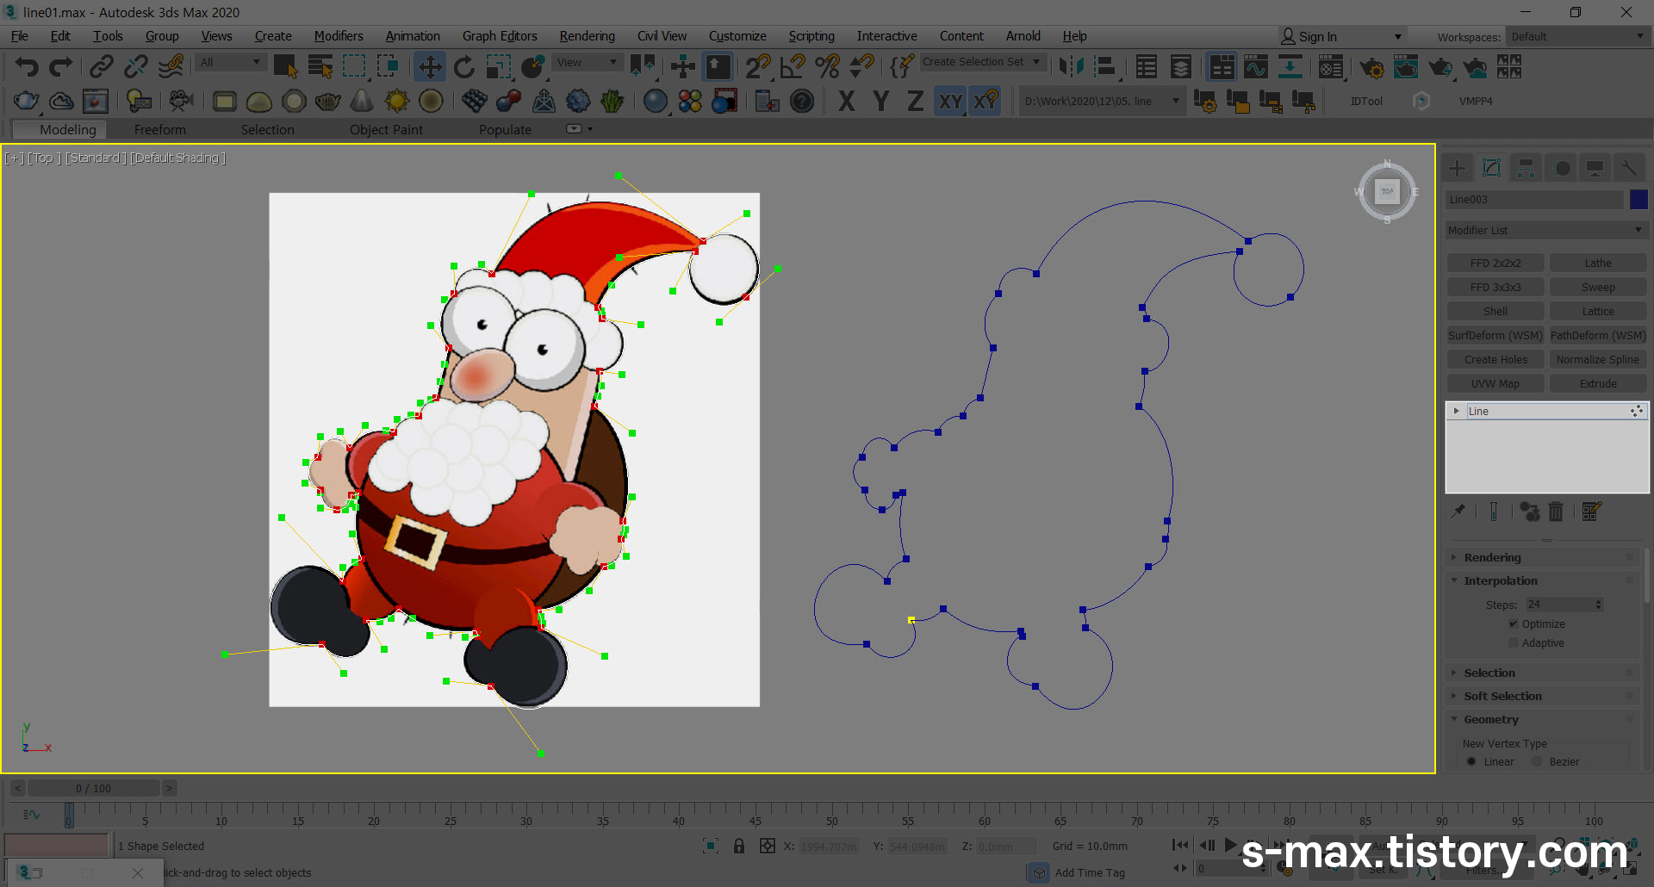
Task: Open the Graph Editors menu
Action: pos(500,36)
